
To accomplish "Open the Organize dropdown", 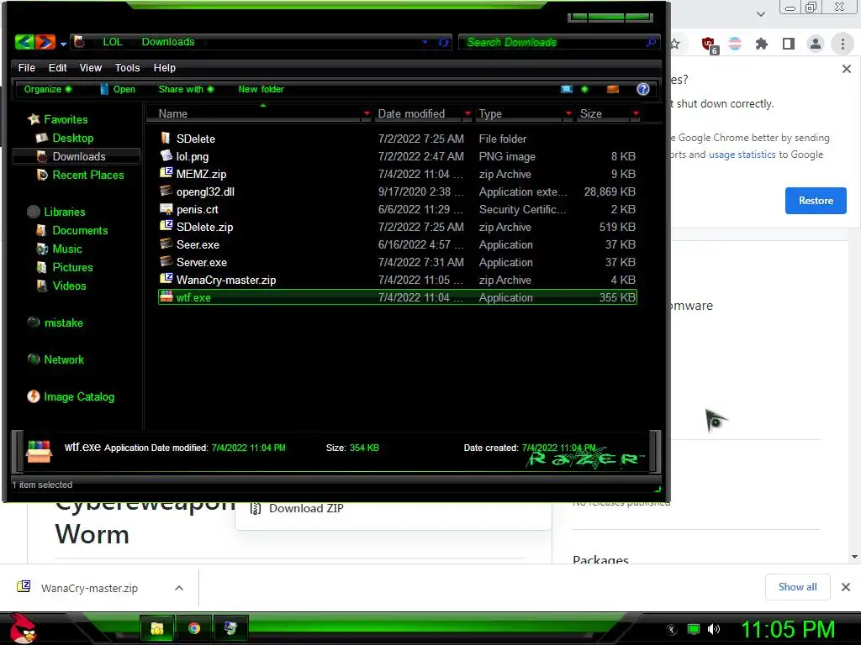I will point(47,89).
